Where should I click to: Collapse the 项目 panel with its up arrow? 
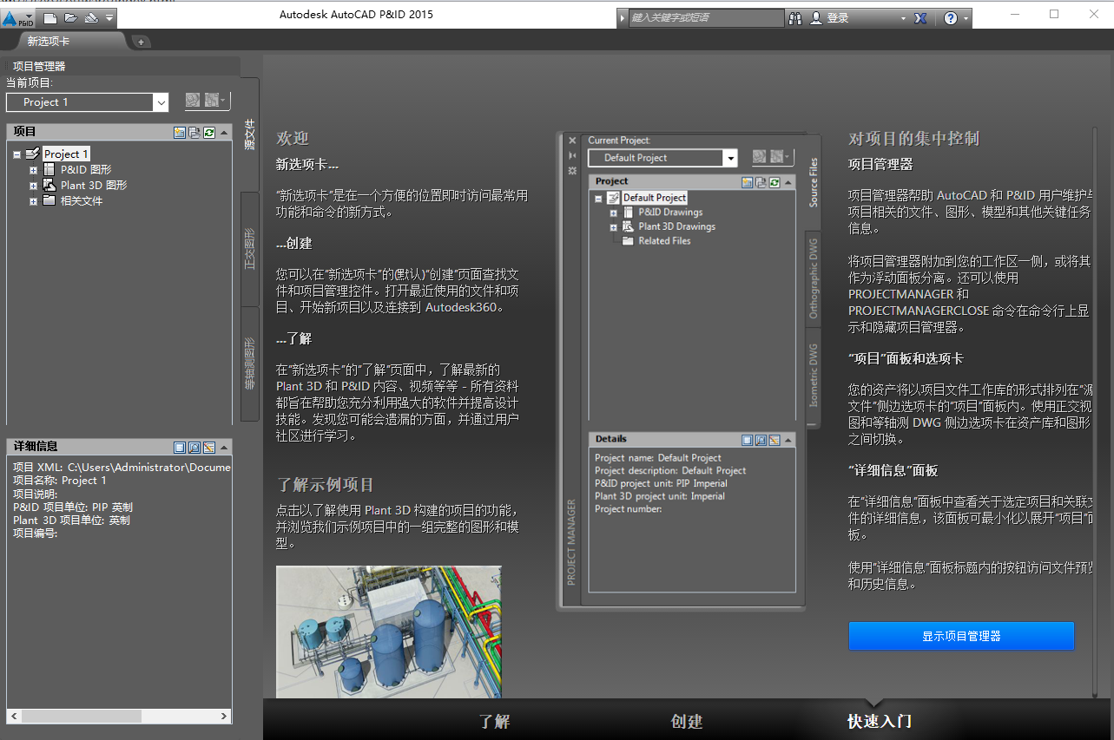point(224,132)
